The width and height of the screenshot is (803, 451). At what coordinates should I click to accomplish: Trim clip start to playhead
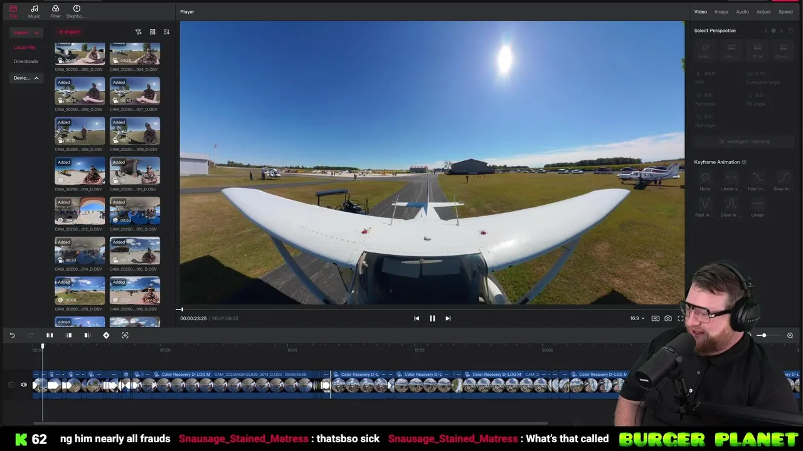pyautogui.click(x=69, y=336)
